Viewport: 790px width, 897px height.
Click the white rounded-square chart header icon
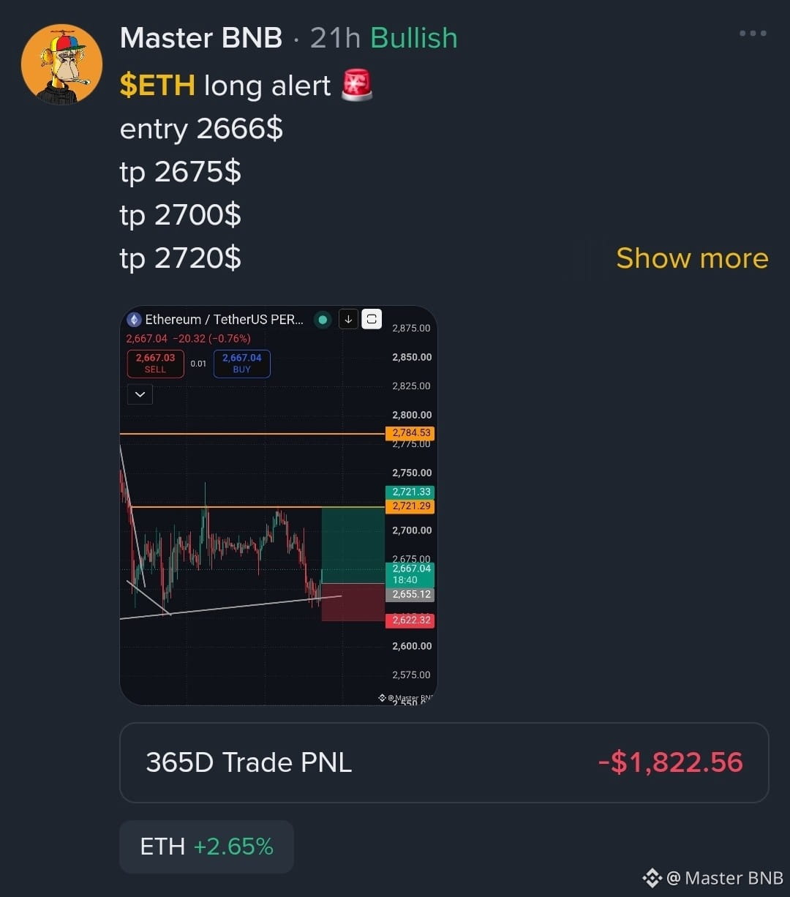click(372, 319)
